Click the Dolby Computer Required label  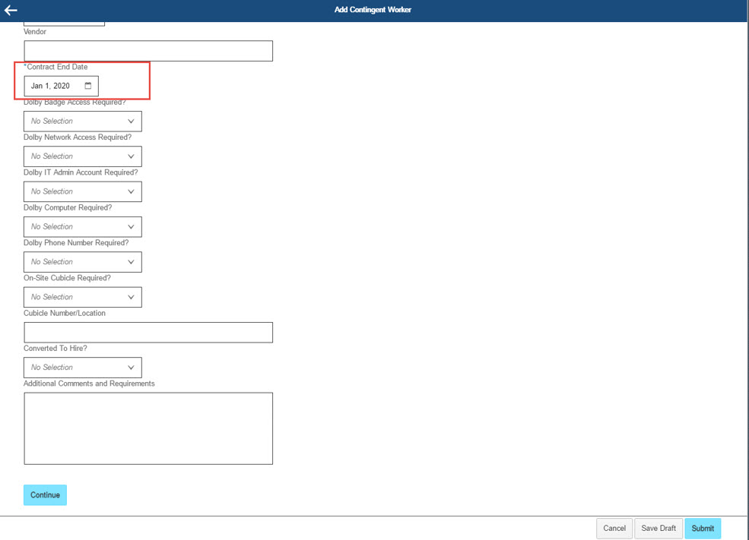coord(68,207)
